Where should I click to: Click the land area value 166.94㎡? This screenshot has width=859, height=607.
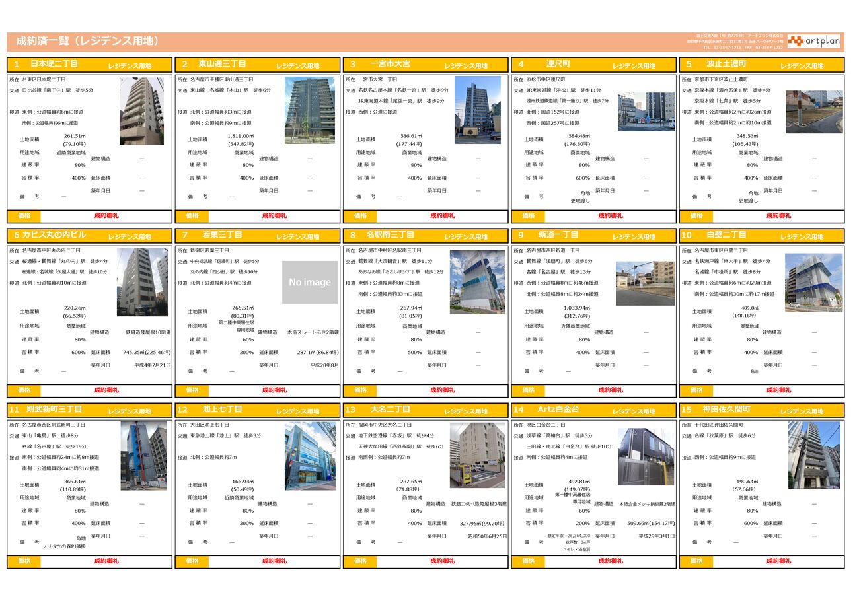pyautogui.click(x=243, y=482)
